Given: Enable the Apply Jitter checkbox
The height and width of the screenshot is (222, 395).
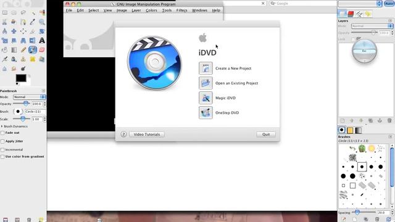Looking at the screenshot, I should 2,141.
